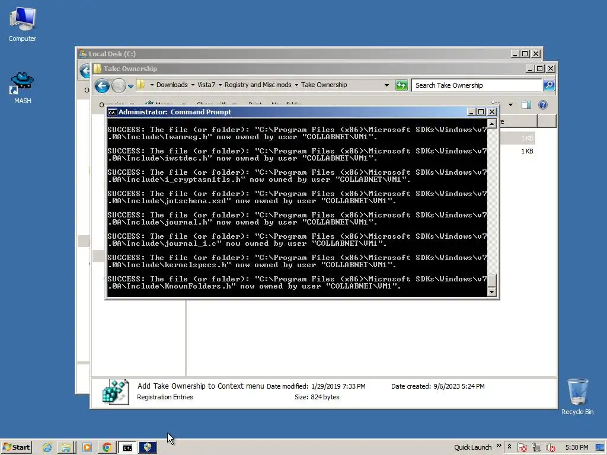This screenshot has width=607, height=455.
Task: Open Explorer help question mark
Action: click(543, 105)
